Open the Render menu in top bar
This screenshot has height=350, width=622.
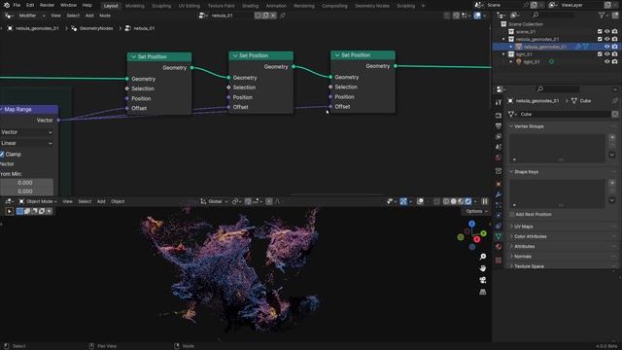click(x=47, y=5)
